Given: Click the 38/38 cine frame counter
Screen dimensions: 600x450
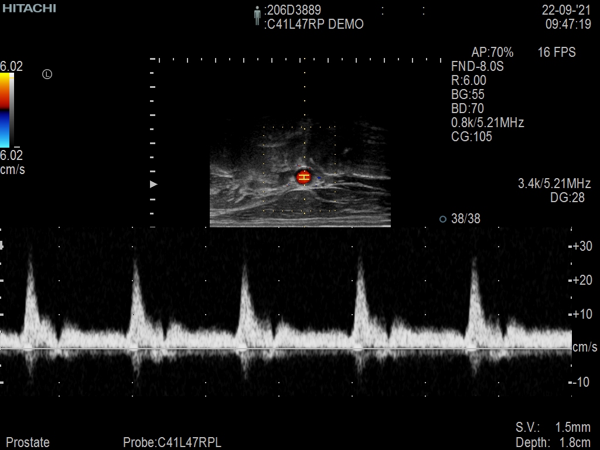Looking at the screenshot, I should (466, 219).
